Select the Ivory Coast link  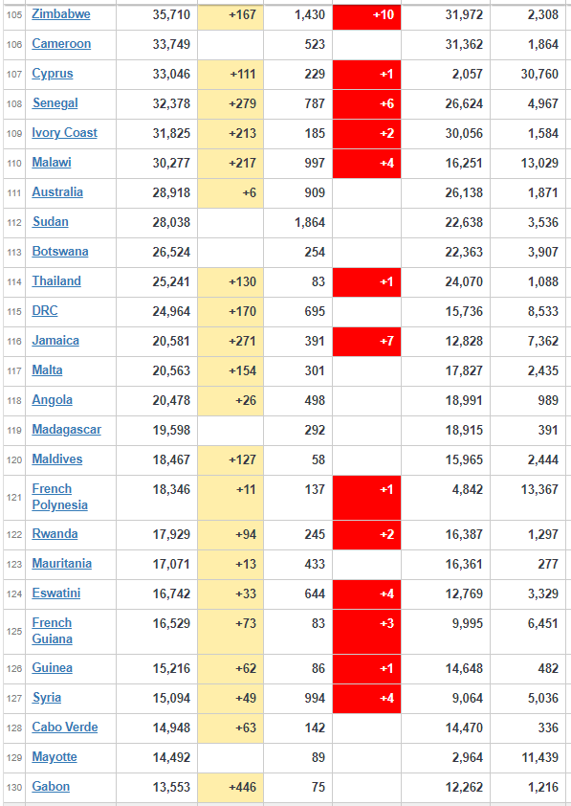(64, 133)
